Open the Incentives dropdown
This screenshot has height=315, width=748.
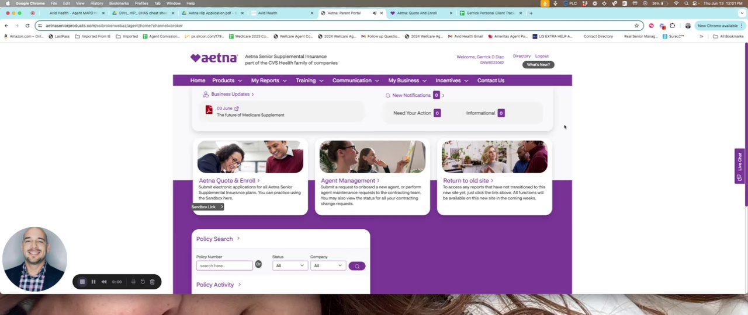pyautogui.click(x=452, y=80)
